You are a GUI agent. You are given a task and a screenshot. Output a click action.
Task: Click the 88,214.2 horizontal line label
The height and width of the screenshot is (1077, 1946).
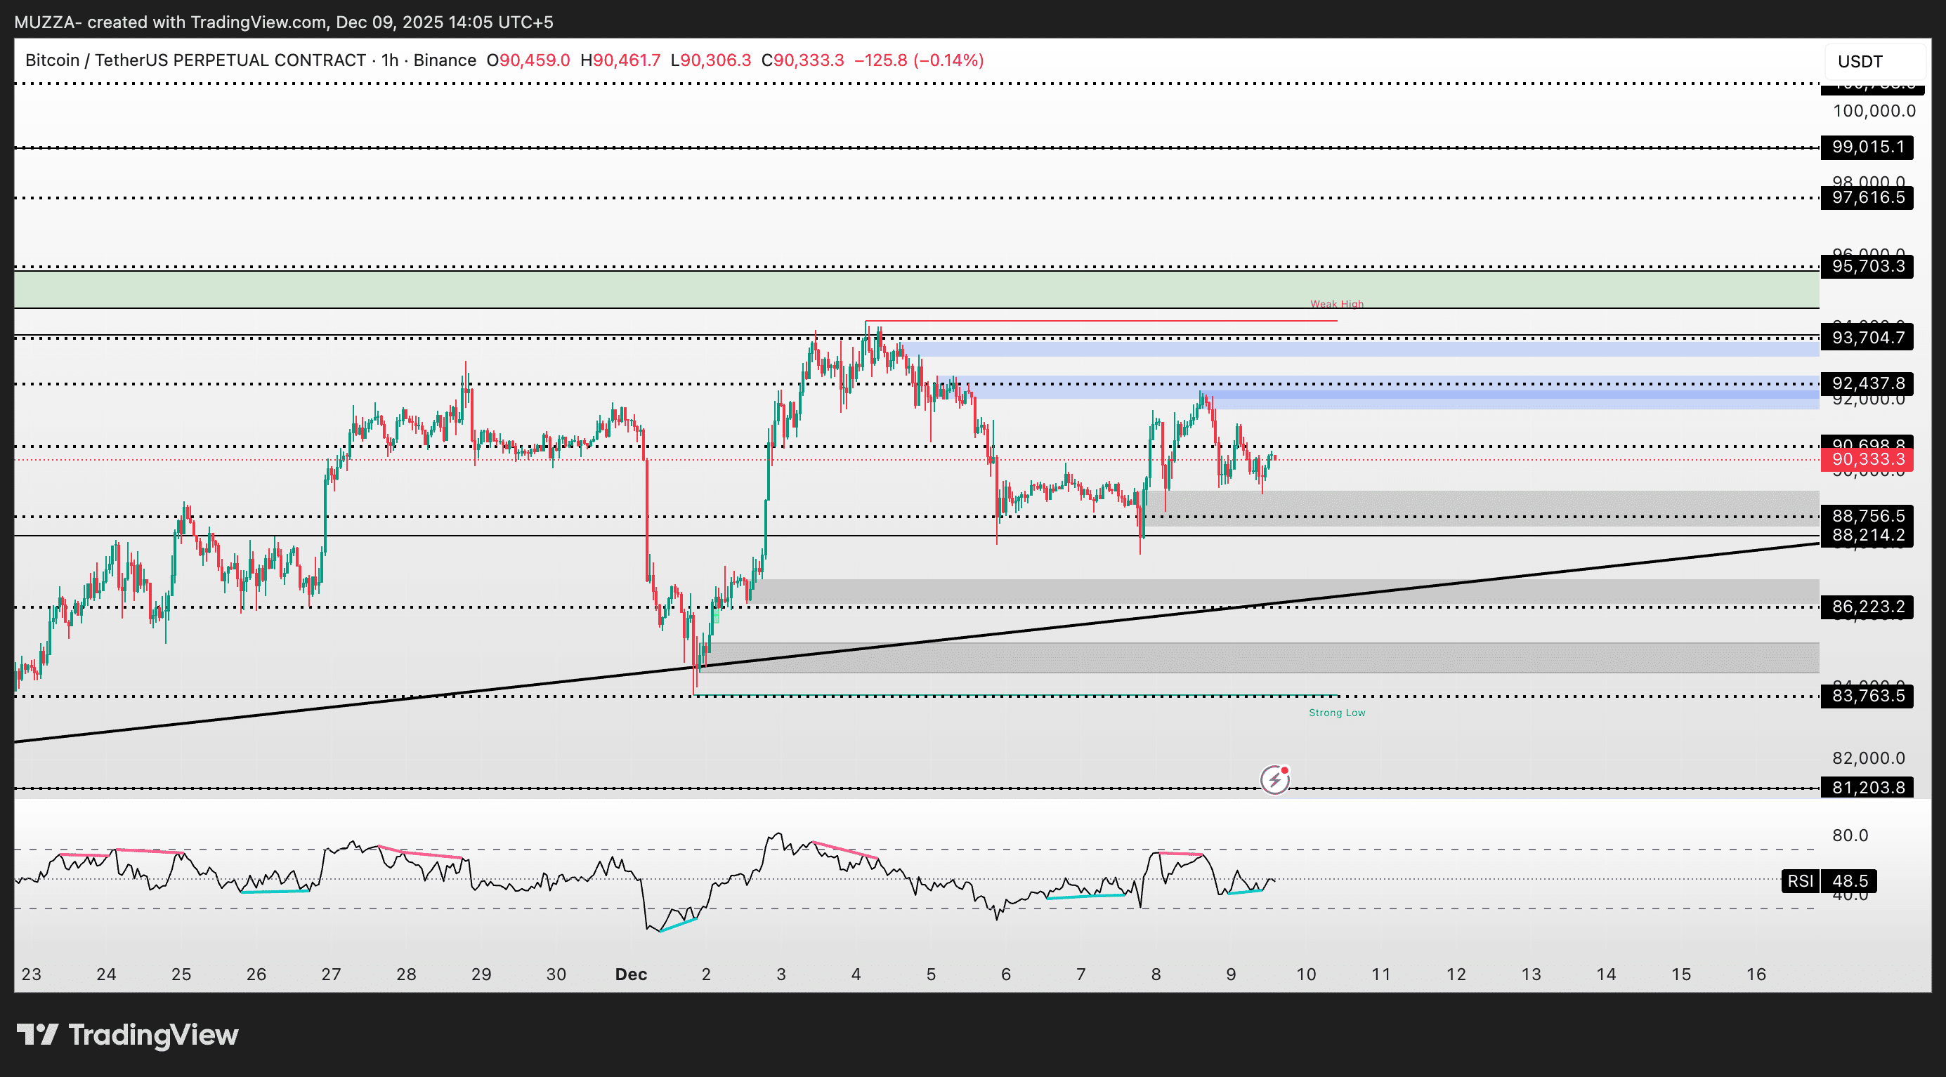1867,535
